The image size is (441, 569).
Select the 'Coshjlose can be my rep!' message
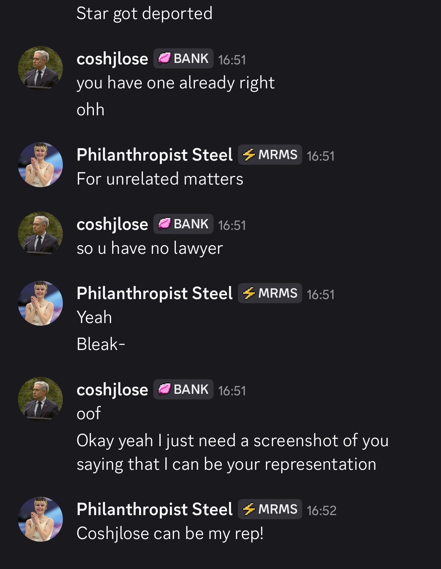coord(170,533)
